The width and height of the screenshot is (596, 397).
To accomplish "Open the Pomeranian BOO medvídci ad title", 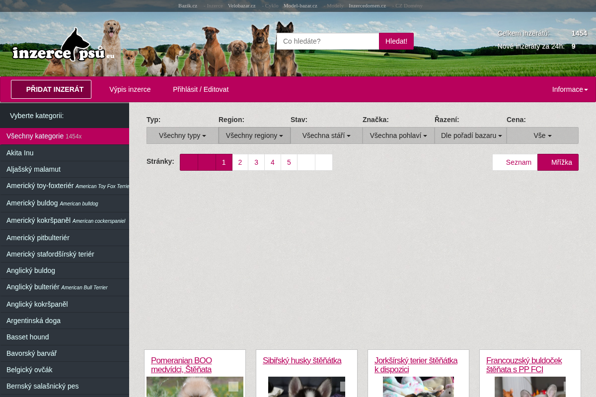I will click(x=181, y=365).
